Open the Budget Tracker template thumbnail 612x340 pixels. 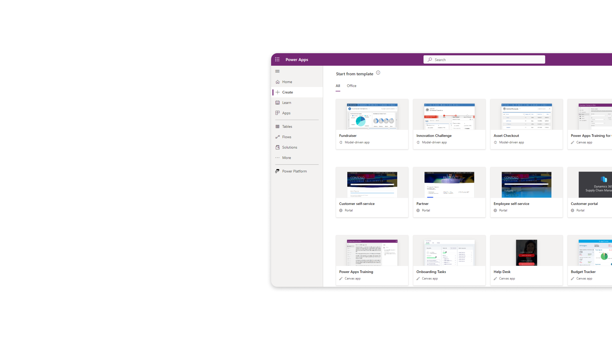(x=595, y=253)
